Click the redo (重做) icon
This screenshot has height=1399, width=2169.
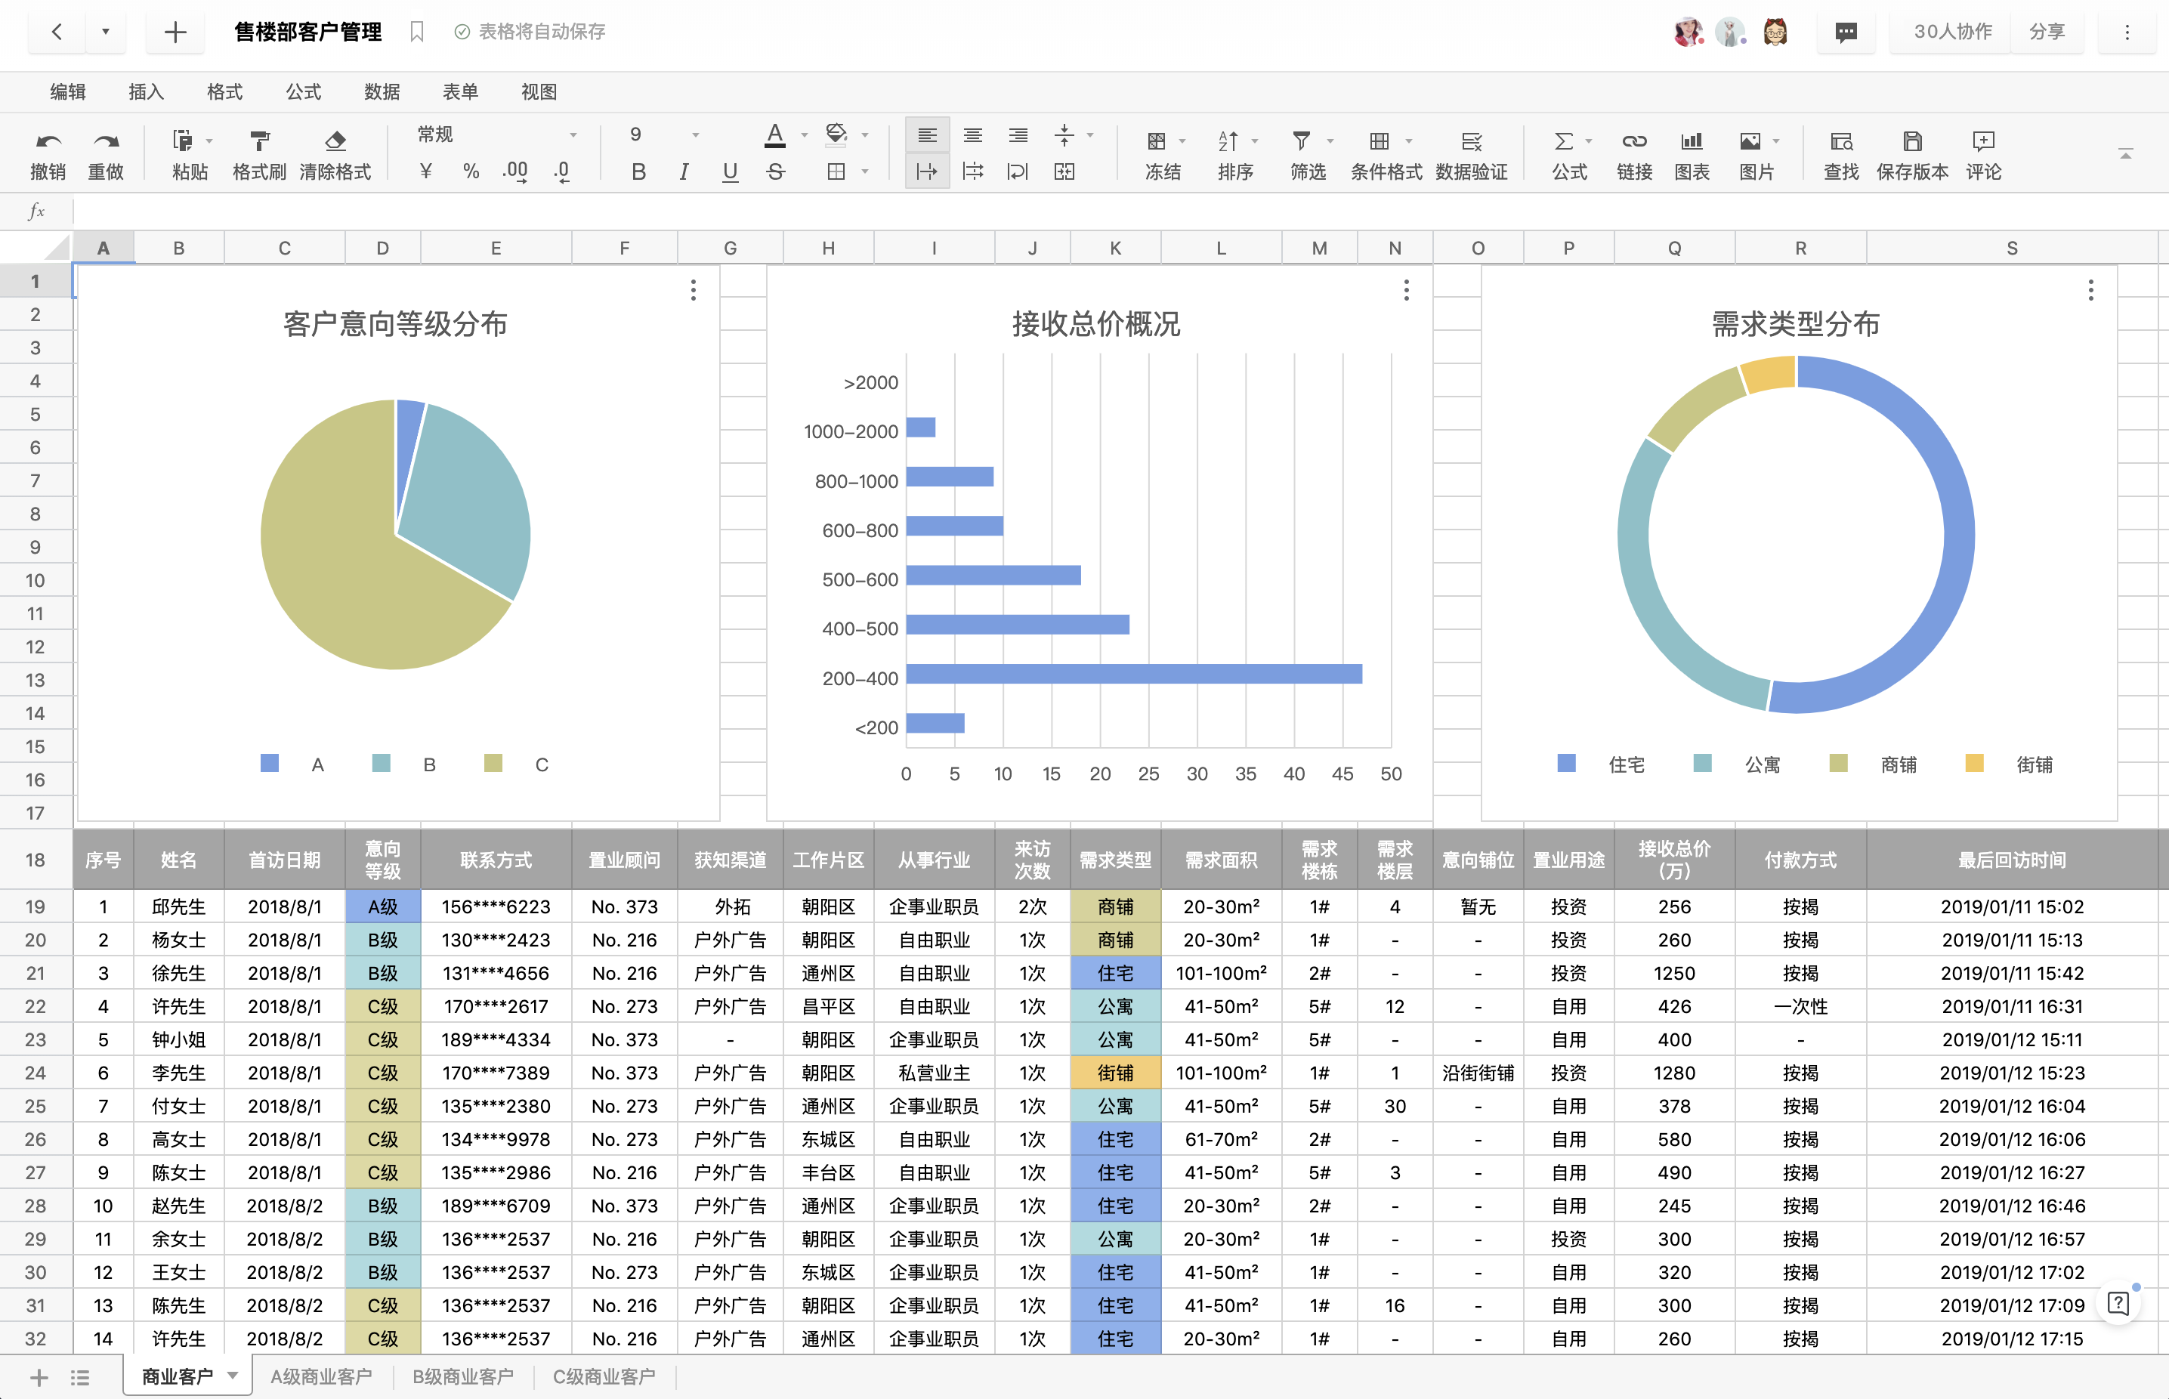click(107, 142)
